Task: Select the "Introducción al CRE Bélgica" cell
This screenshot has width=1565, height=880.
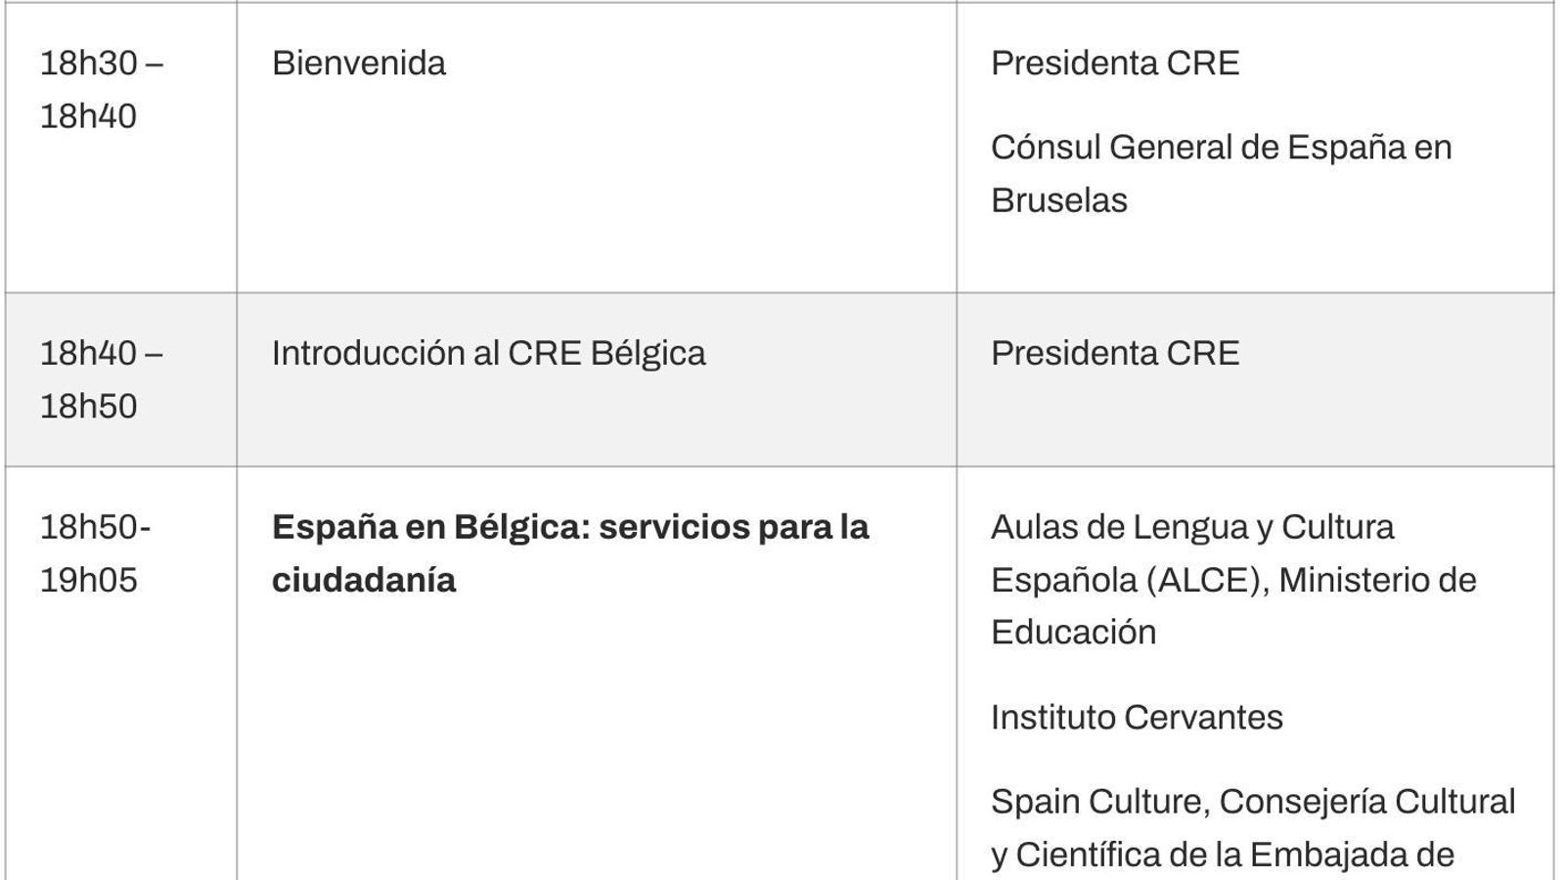Action: pos(488,354)
